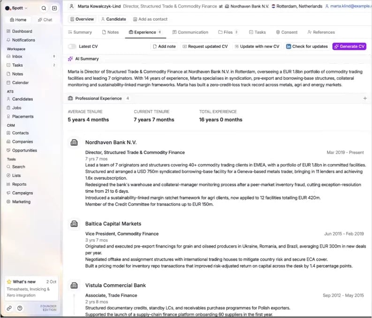Switch to the Notes tab
Viewport: 372px width, 318px height.
110,32
